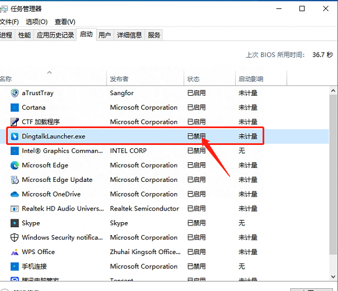
Task: Switch to the 用户 tab
Action: tap(105, 35)
